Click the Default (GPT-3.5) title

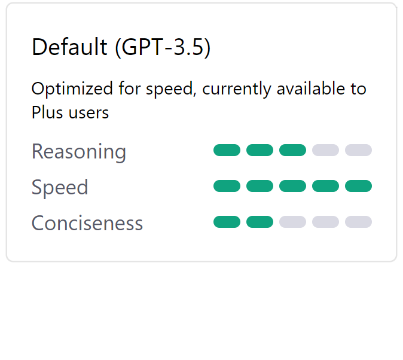[x=121, y=47]
